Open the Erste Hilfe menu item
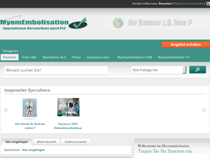210x158 pixels. click(29, 57)
